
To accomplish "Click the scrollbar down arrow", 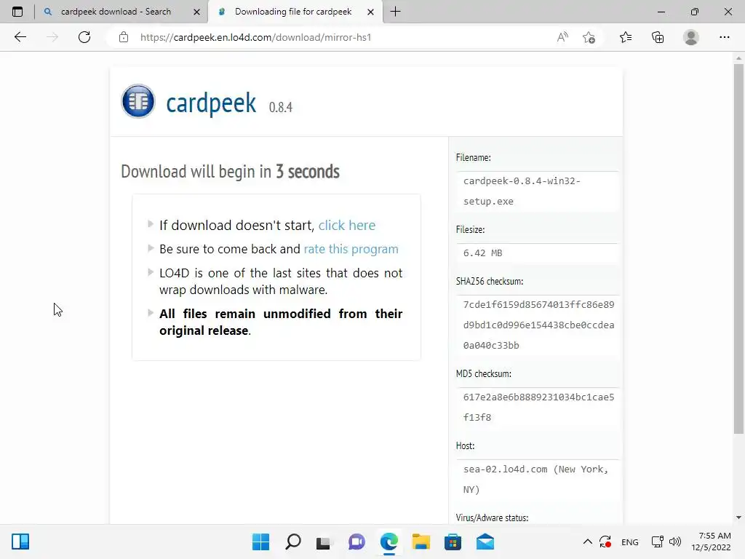I will point(738,518).
